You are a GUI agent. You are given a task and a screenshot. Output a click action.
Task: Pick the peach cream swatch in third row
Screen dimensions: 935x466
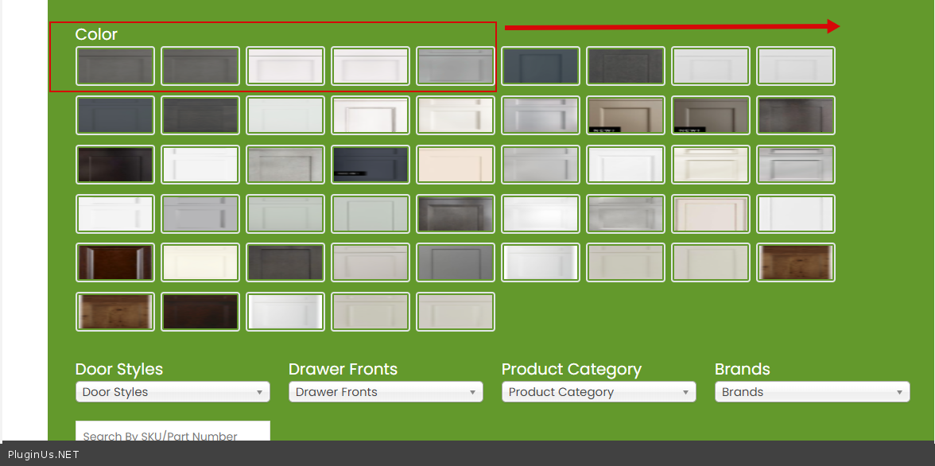[x=456, y=165]
